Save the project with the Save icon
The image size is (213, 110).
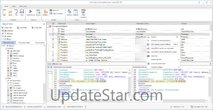(x=22, y=12)
